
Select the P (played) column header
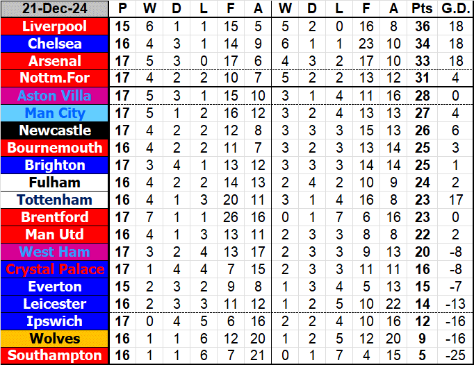(x=123, y=9)
